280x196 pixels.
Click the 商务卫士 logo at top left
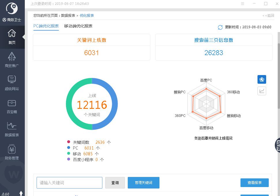[x=12, y=9]
